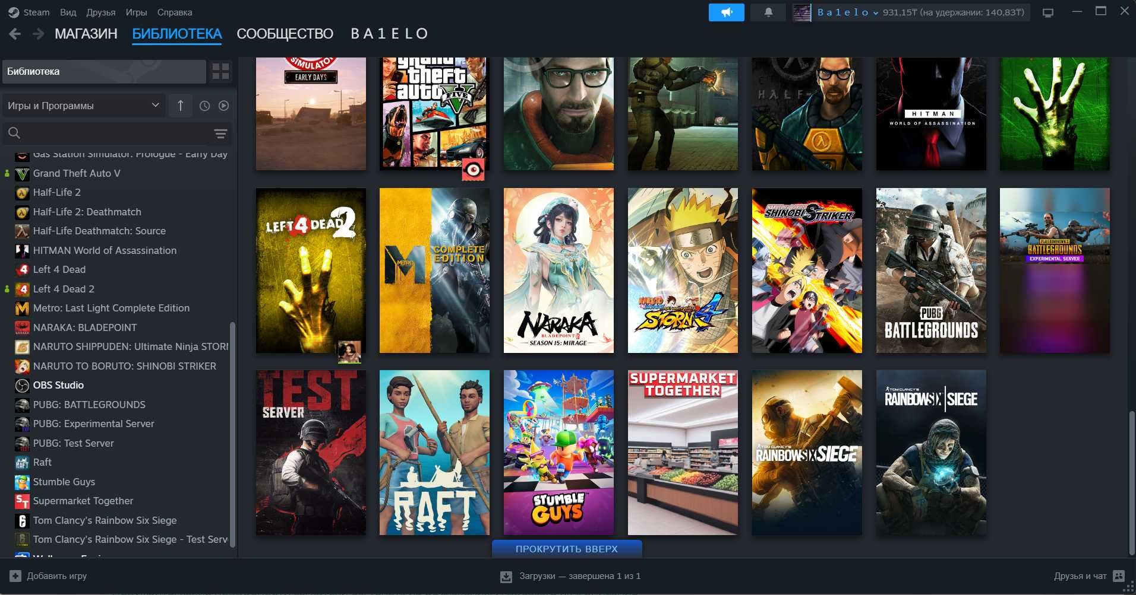Click the Stumble Guys list icon
Image resolution: width=1136 pixels, height=595 pixels.
tap(22, 482)
